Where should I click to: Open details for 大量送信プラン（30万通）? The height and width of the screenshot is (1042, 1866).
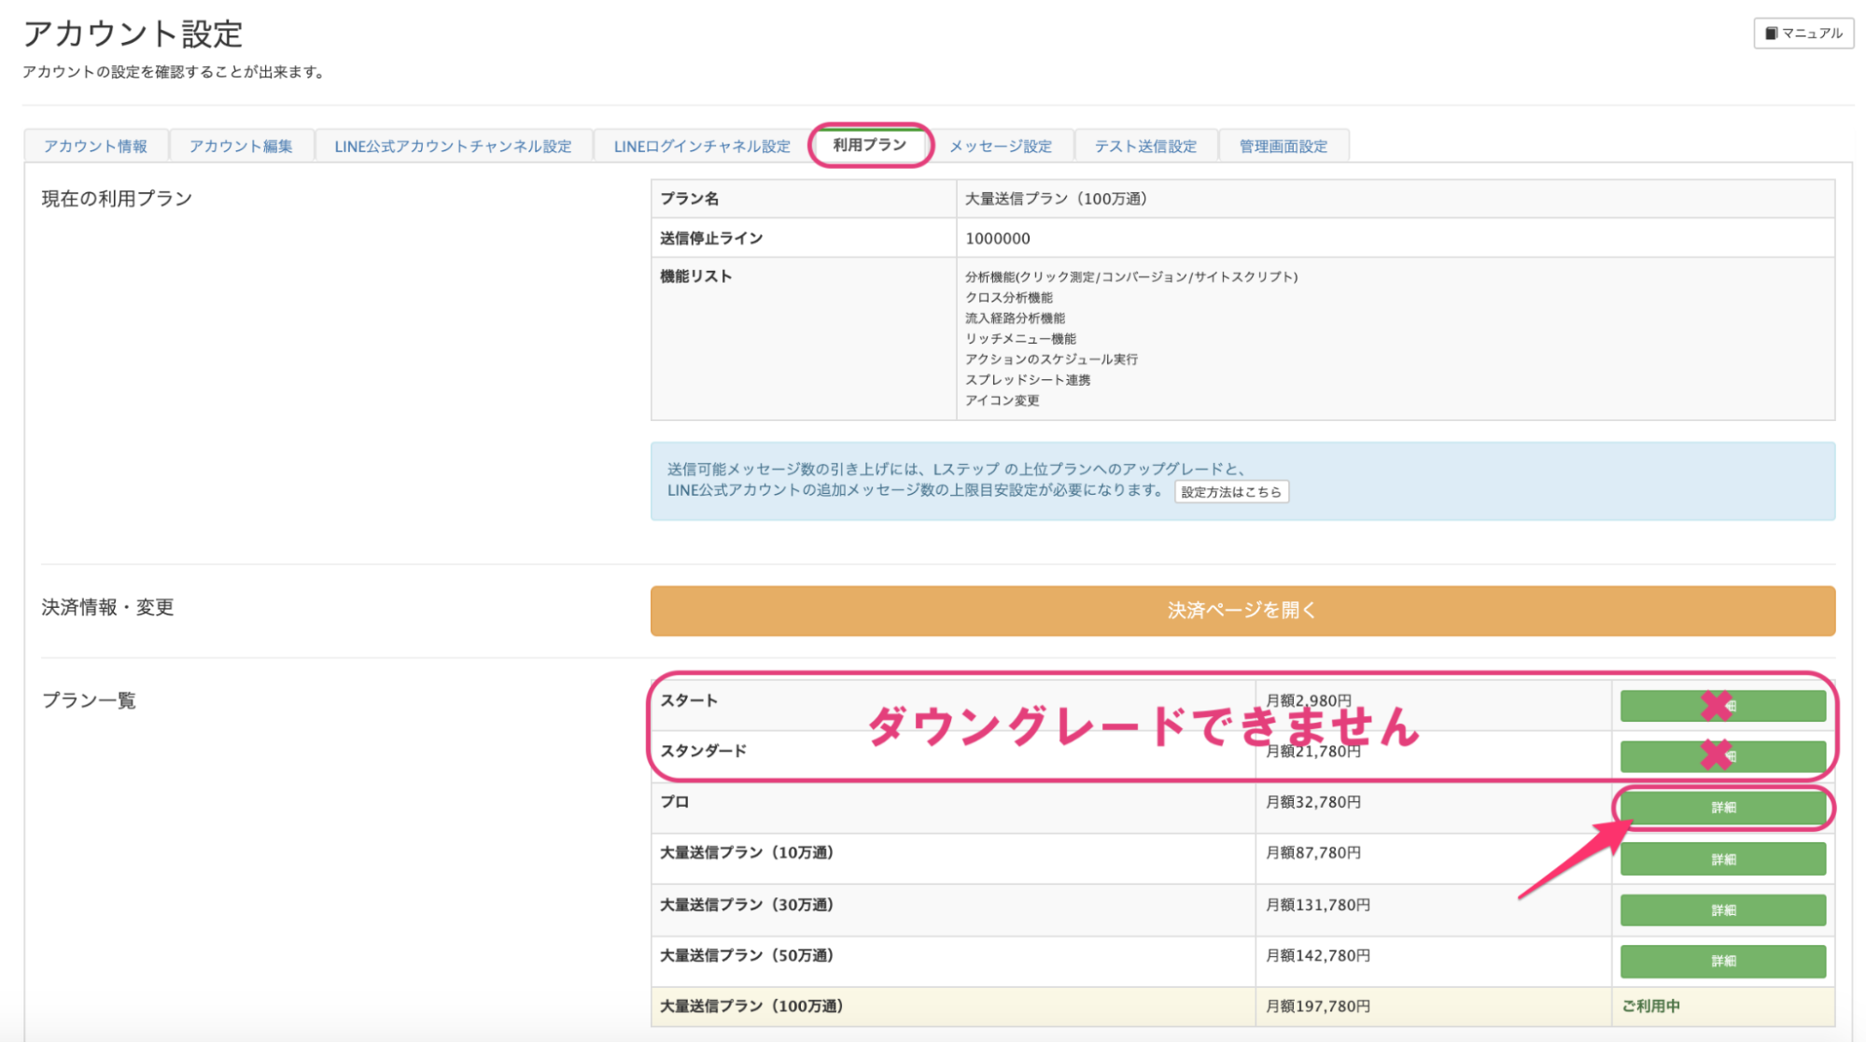(1722, 908)
